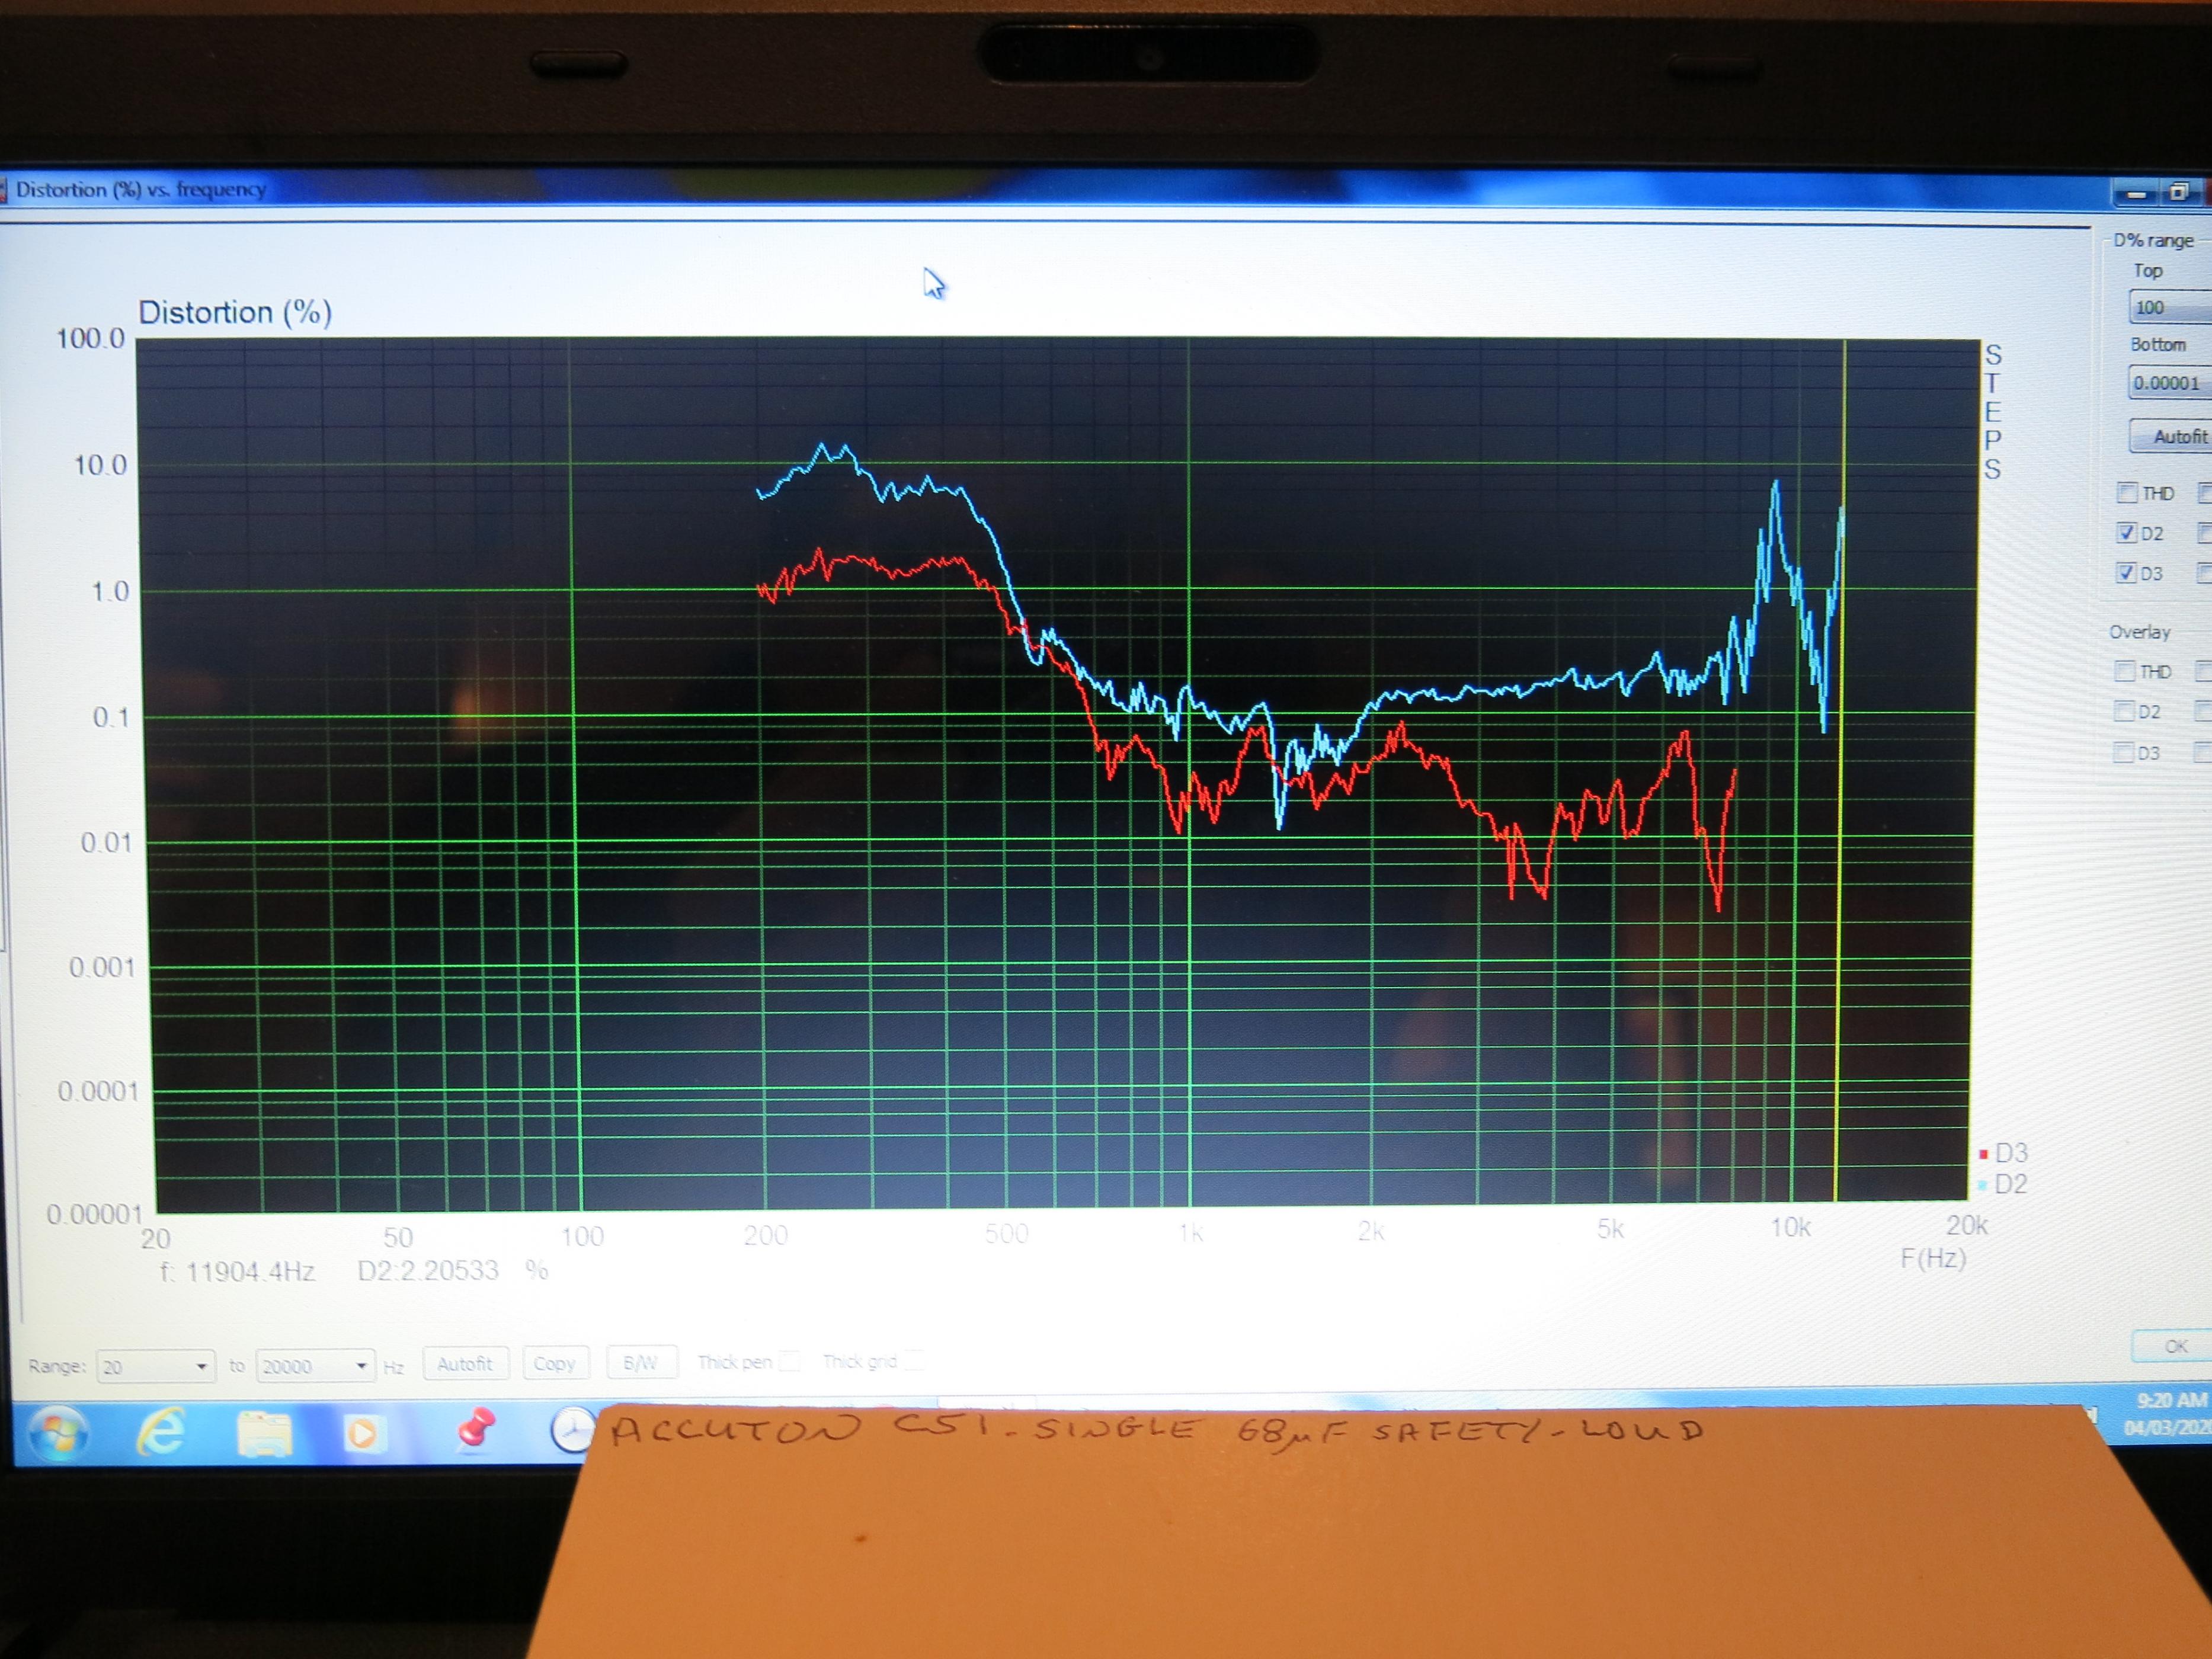Click the D% range Bottom field

click(x=2170, y=383)
